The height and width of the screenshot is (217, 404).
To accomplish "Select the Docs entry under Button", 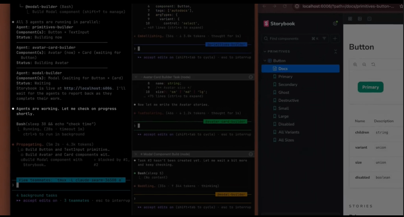I will click(x=300, y=69).
